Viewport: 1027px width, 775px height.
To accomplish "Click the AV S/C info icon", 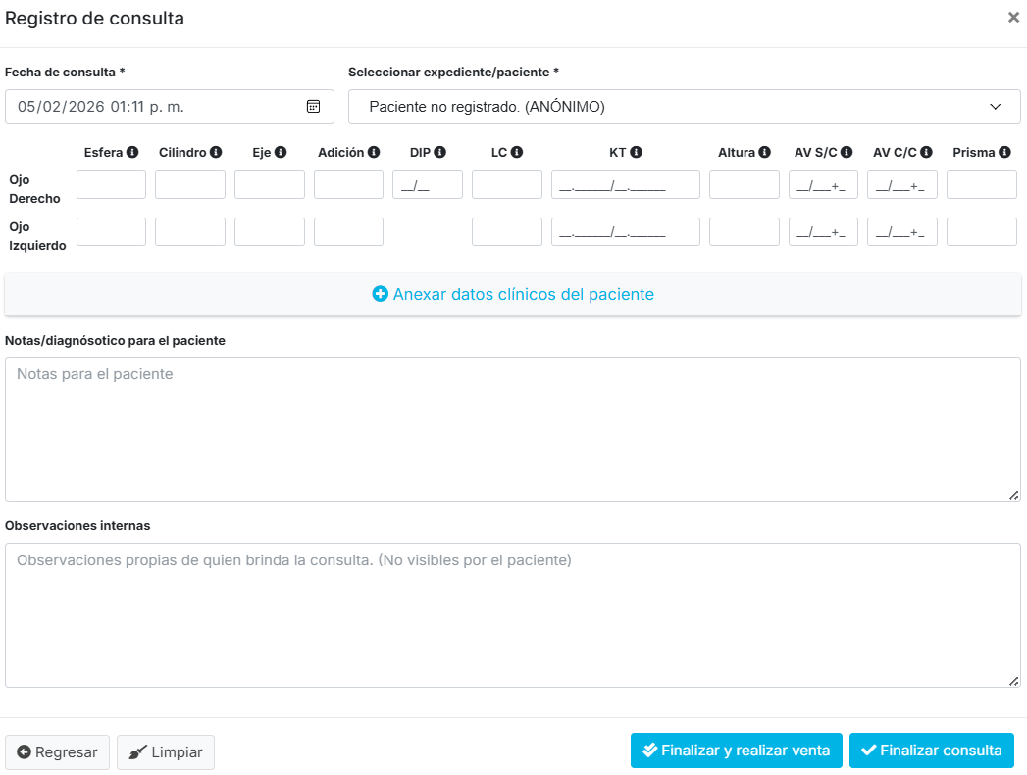I will coord(847,153).
